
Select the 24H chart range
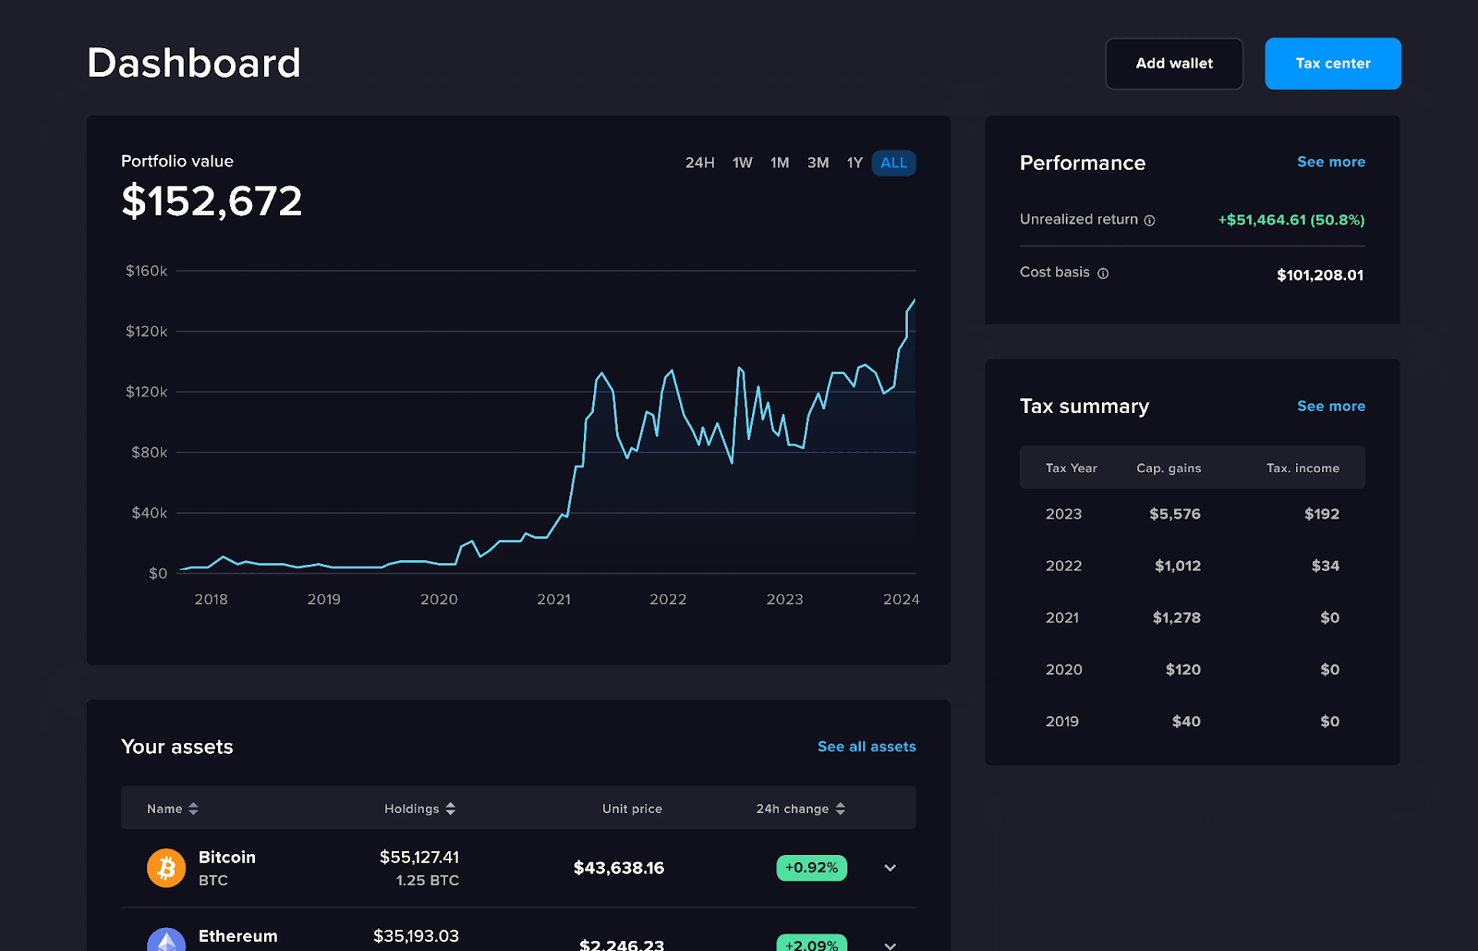pos(699,163)
